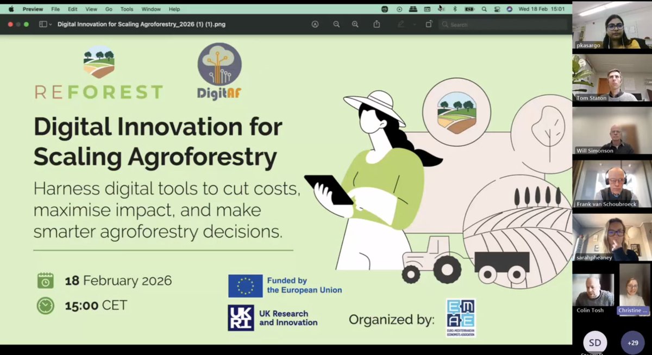Click the Highlight pen icon in the toolbar
This screenshot has width=652, height=355.
[x=401, y=24]
